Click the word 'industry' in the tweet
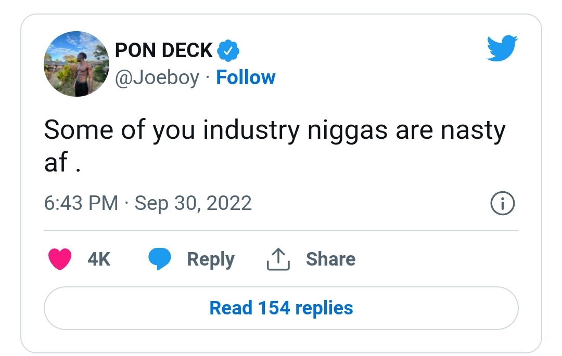Viewport: 562px width, 356px height. pos(251,130)
